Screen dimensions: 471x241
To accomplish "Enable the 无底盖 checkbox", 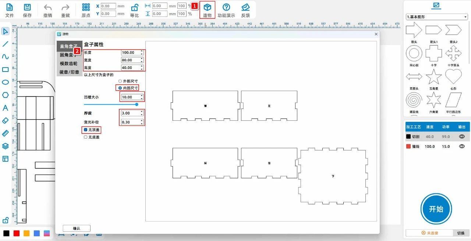I will pos(86,137).
